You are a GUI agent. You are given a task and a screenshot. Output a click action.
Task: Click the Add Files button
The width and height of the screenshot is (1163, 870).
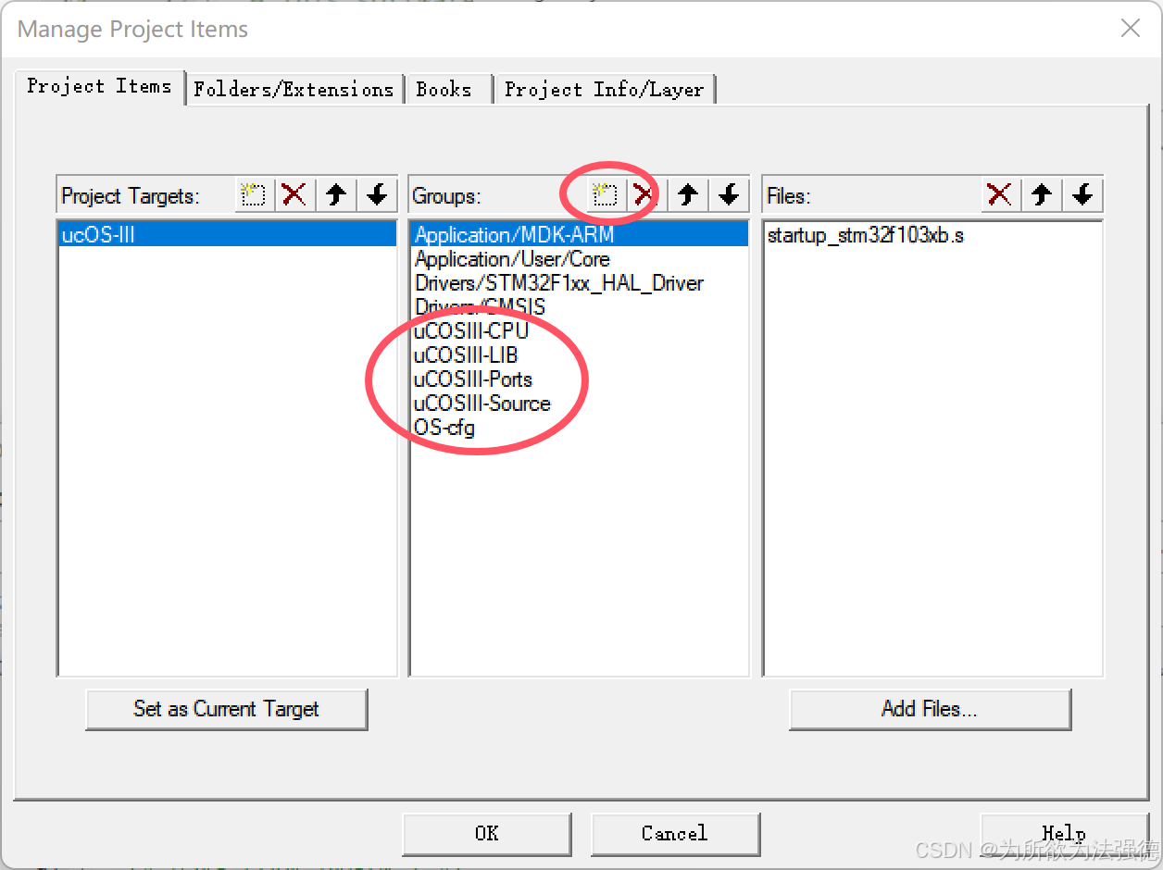point(930,709)
